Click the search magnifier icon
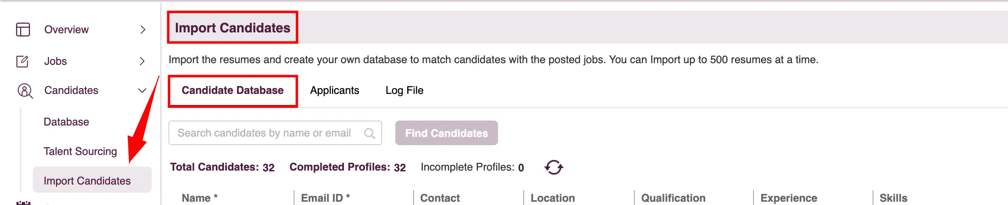 [x=369, y=133]
